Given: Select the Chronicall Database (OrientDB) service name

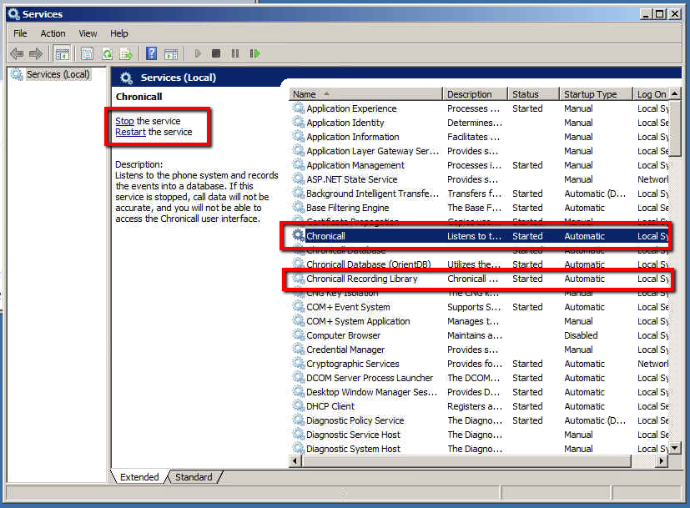Looking at the screenshot, I should point(368,264).
